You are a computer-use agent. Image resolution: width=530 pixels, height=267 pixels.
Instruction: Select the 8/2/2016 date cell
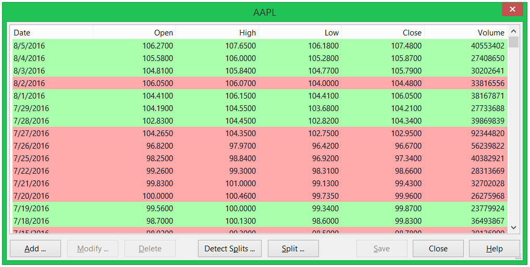coord(29,83)
